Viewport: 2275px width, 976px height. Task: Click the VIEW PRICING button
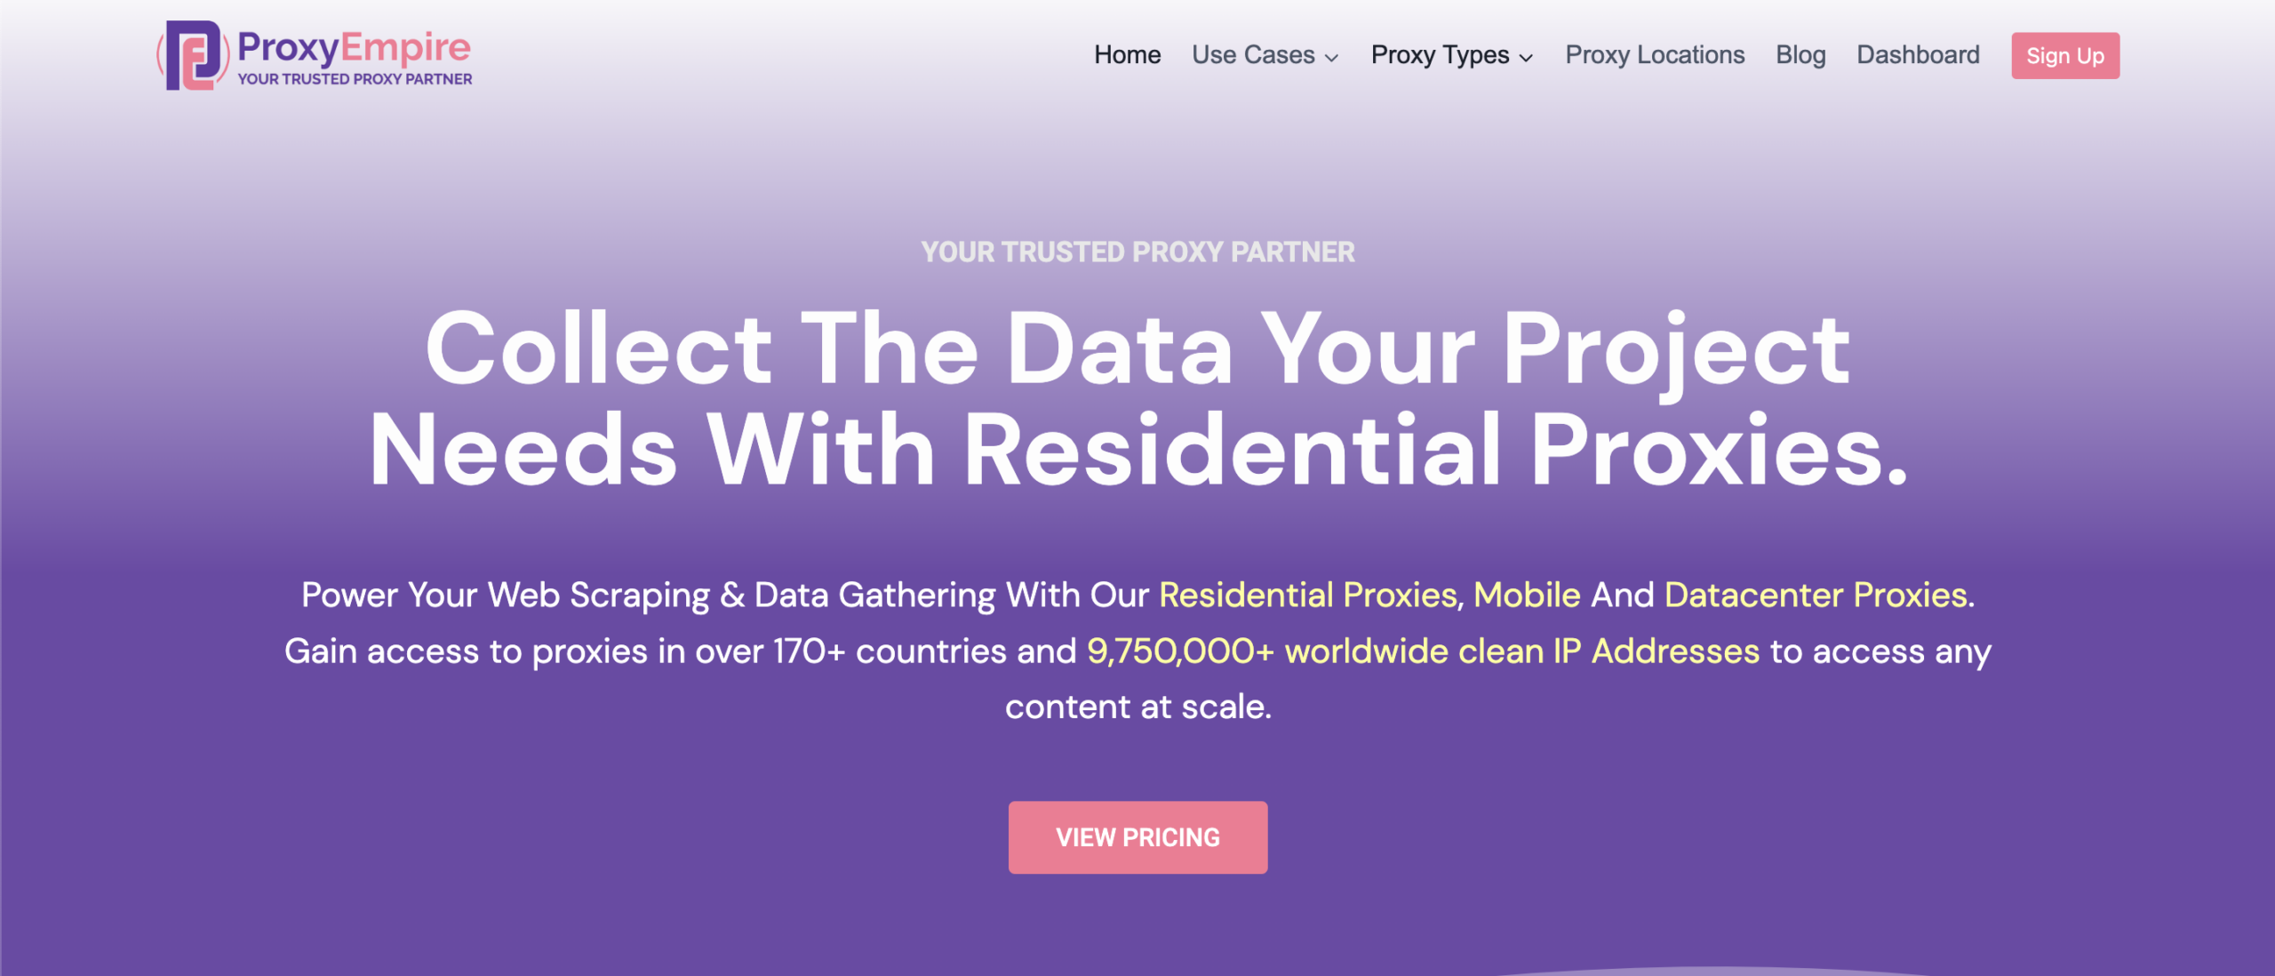(x=1137, y=837)
